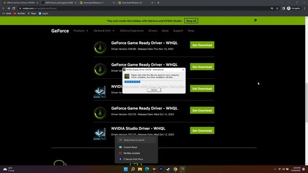Click the NVIDIA installer taskbar icon
The width and height of the screenshot is (308, 173).
[x=182, y=169]
